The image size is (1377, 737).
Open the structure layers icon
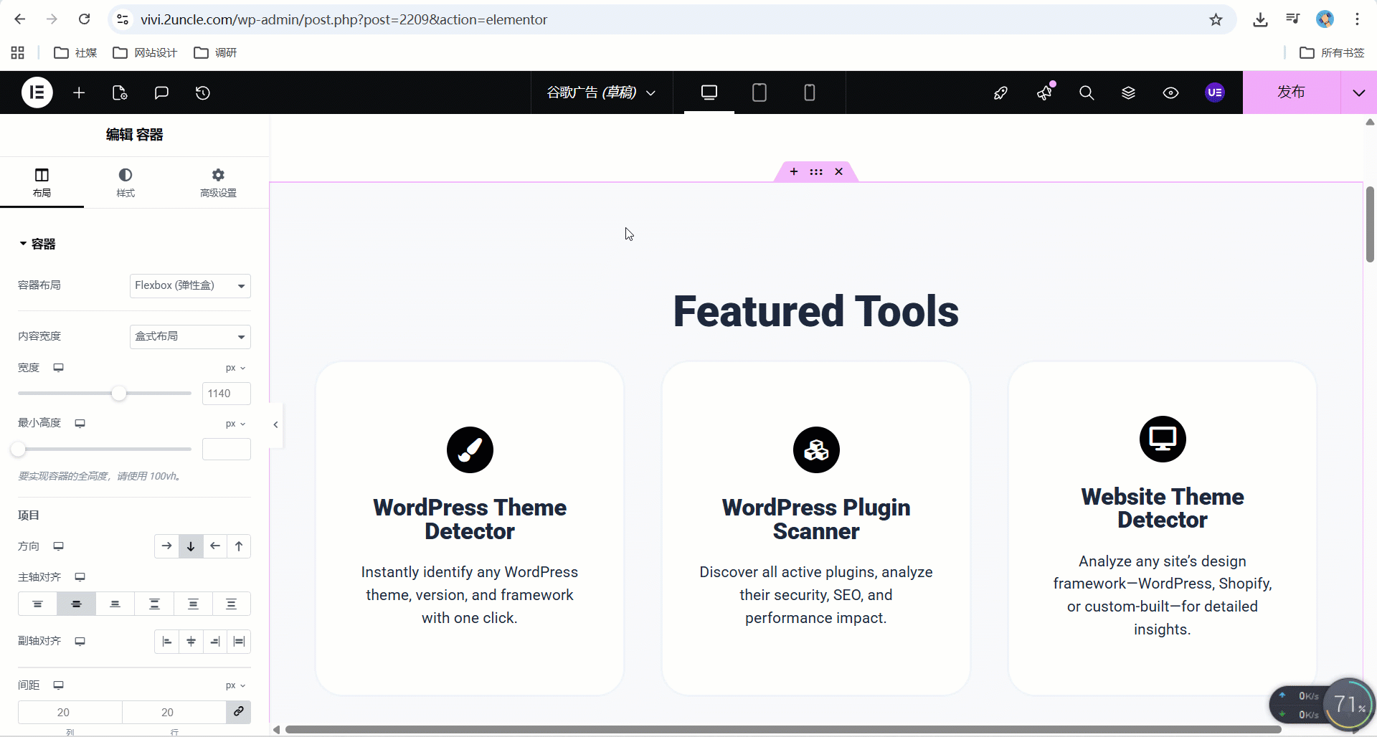pyautogui.click(x=1128, y=92)
